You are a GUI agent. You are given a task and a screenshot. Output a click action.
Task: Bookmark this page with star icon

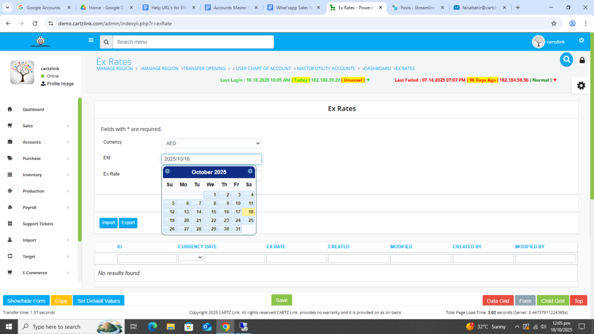coord(554,23)
